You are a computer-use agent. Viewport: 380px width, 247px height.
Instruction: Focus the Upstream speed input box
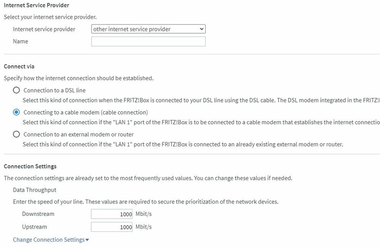[x=112, y=227]
